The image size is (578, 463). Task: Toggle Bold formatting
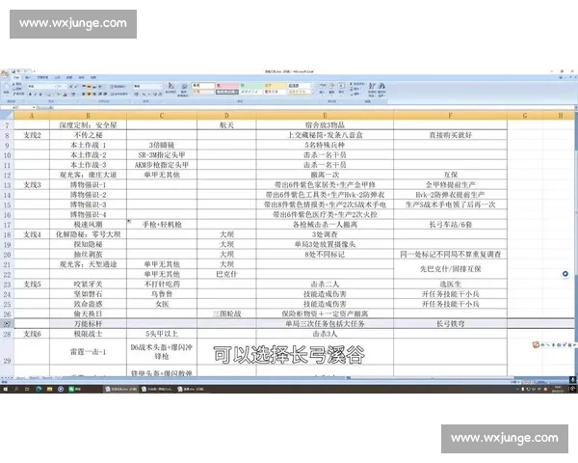pyautogui.click(x=30, y=95)
